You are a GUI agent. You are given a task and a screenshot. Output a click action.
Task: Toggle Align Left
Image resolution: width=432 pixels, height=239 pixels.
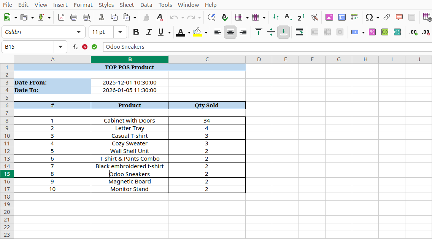click(x=218, y=32)
